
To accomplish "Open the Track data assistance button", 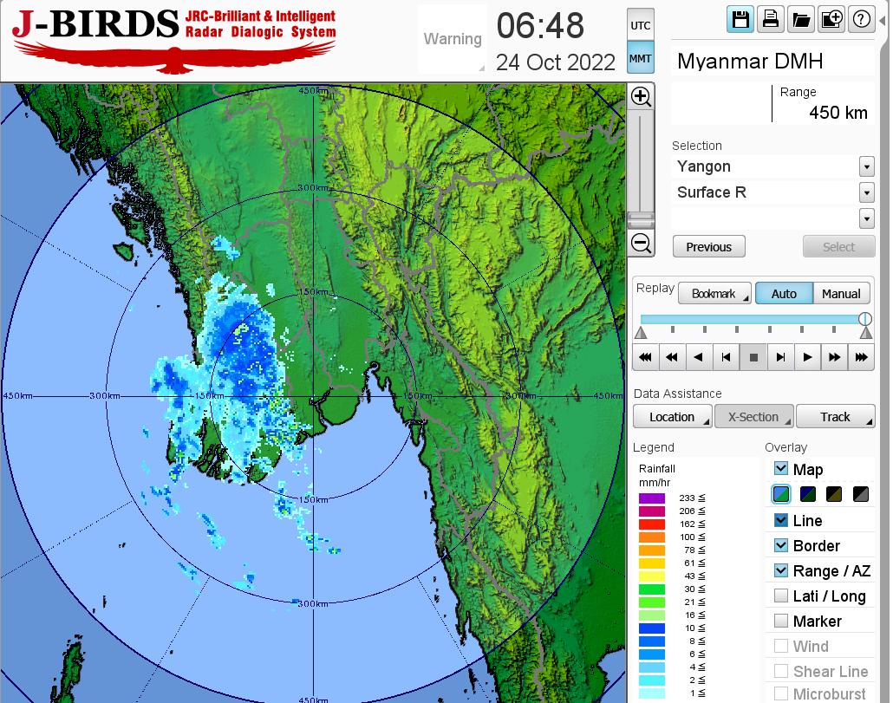I will pos(835,417).
